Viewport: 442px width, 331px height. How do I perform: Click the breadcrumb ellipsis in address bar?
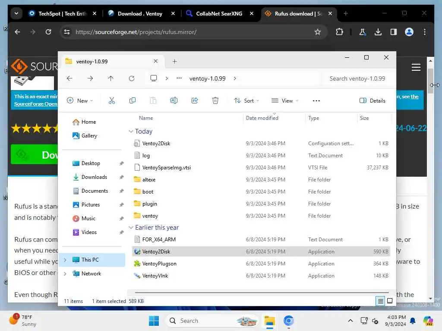click(x=179, y=78)
